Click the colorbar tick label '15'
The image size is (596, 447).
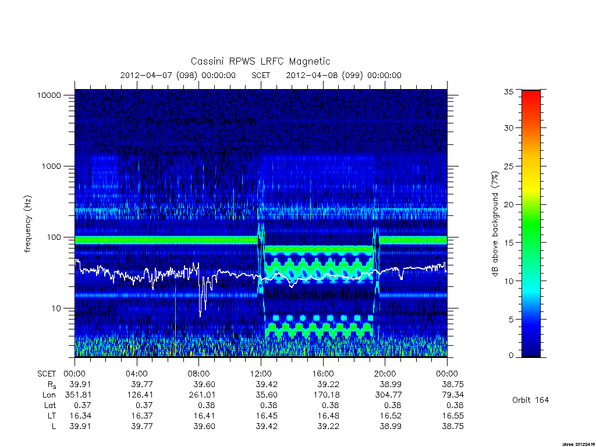point(508,243)
